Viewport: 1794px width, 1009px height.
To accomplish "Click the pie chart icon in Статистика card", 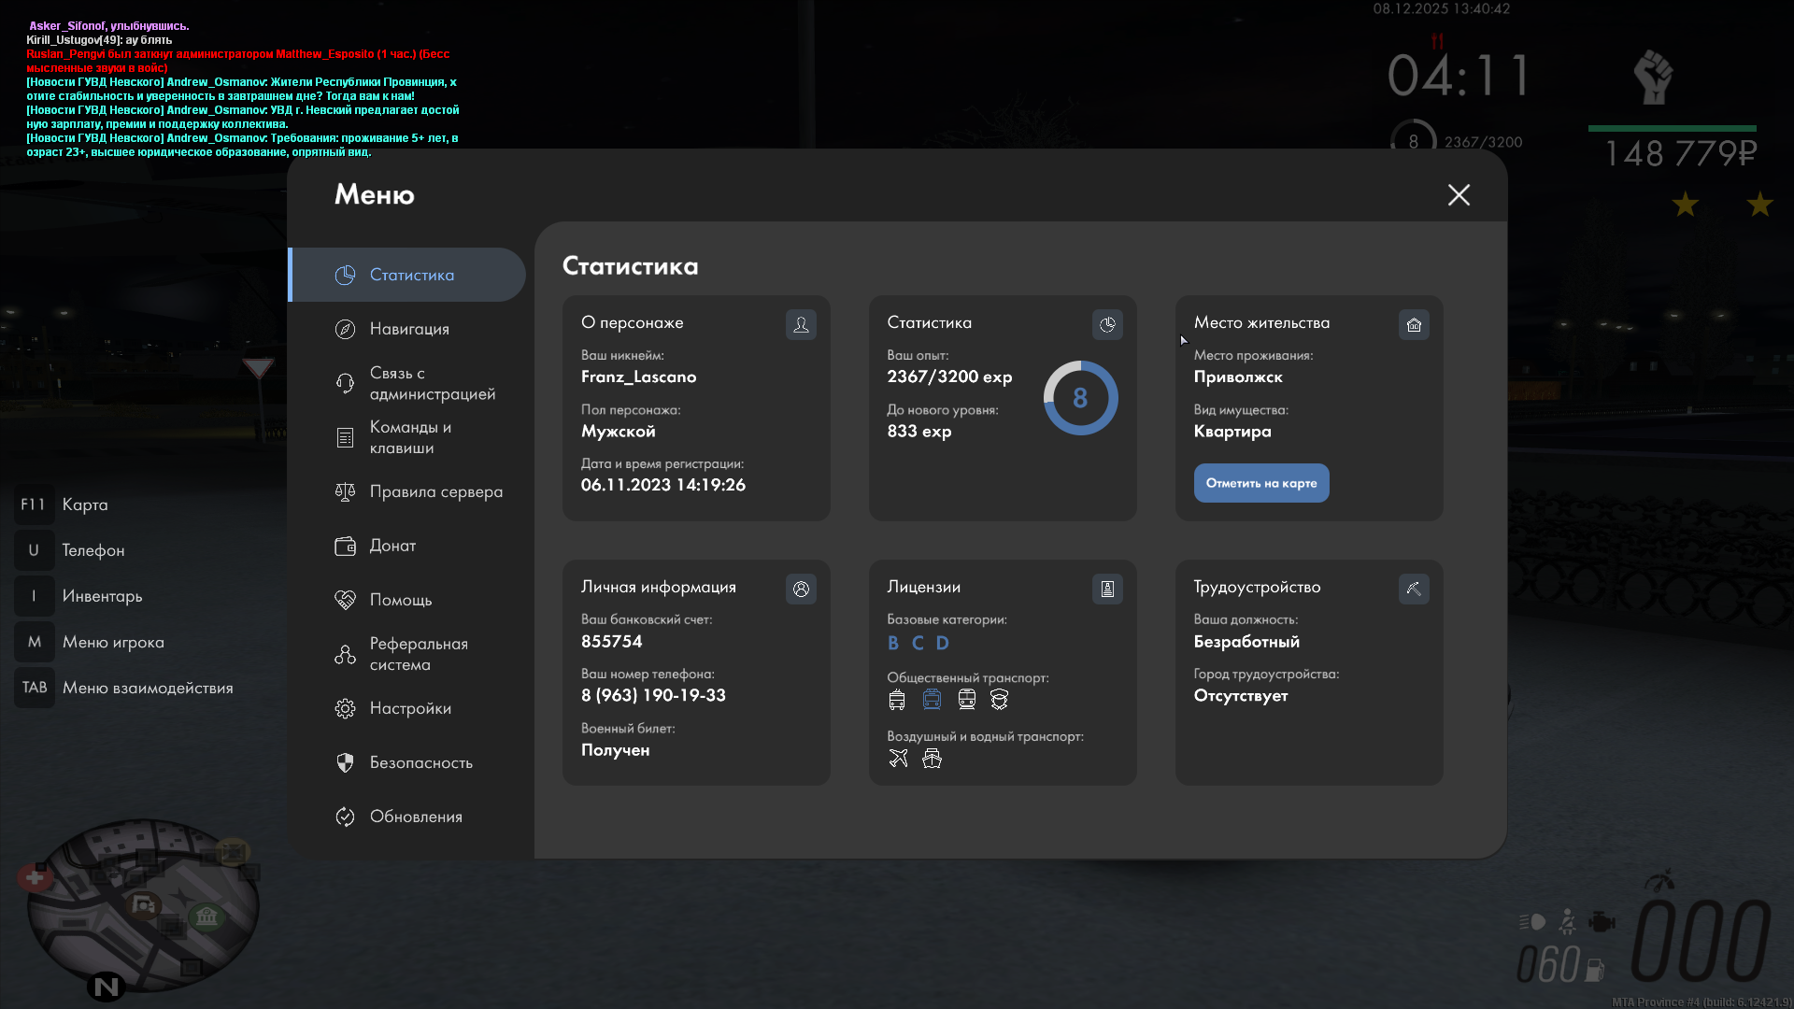I will click(1107, 324).
